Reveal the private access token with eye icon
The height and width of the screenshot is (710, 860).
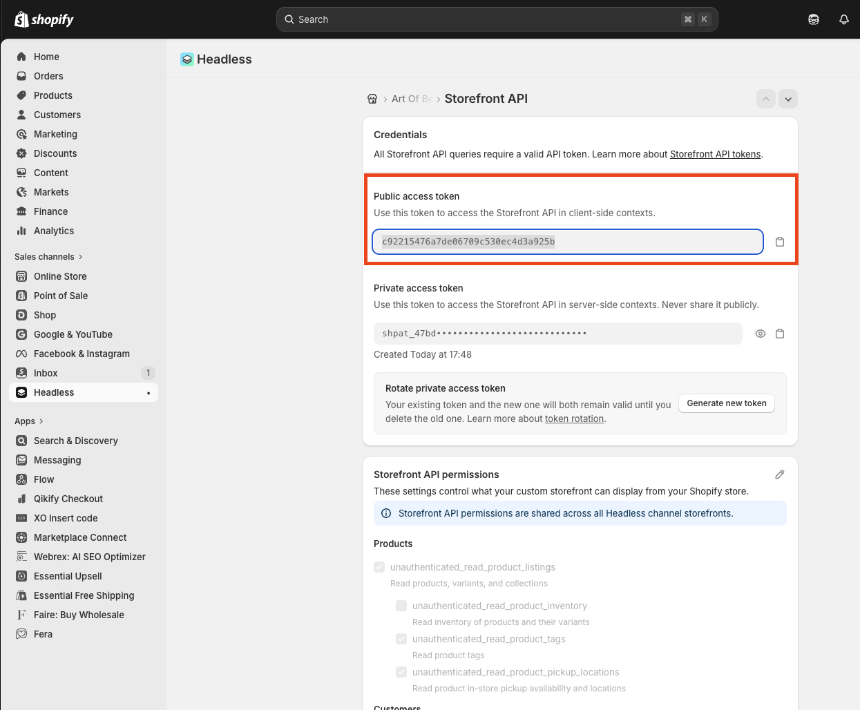[x=761, y=334]
